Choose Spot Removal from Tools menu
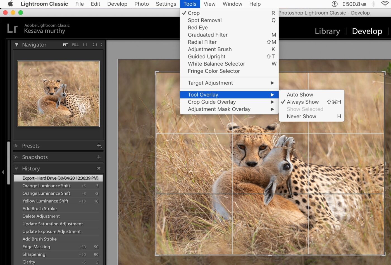 point(205,20)
